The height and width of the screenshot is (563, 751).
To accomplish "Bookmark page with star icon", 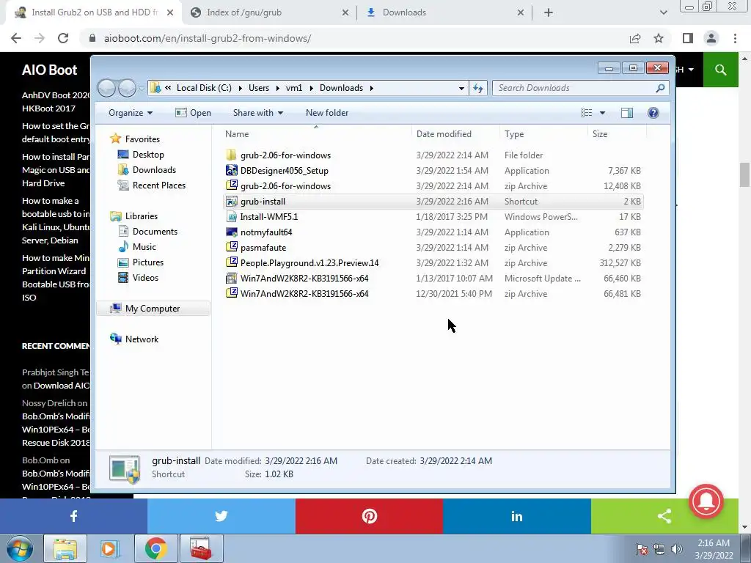I will coord(659,38).
